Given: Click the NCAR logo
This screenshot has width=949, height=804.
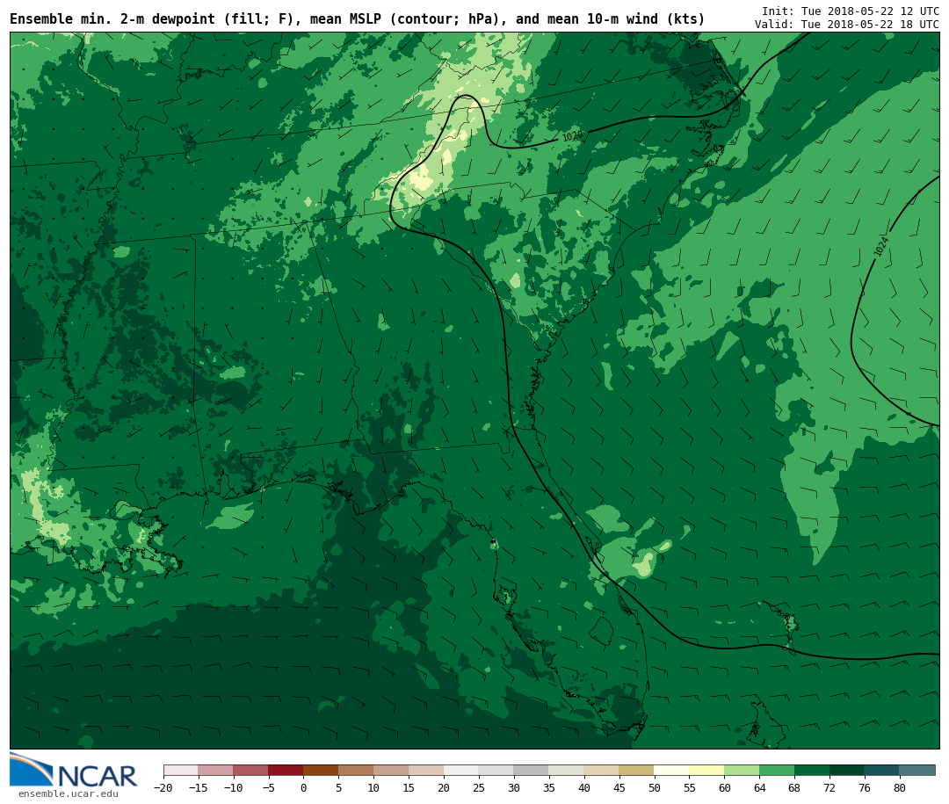Looking at the screenshot, I should point(73,771).
